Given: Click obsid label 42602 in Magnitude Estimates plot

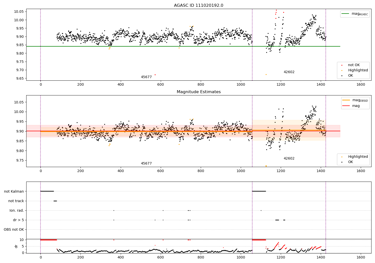Looking at the screenshot, I should coord(289,159).
